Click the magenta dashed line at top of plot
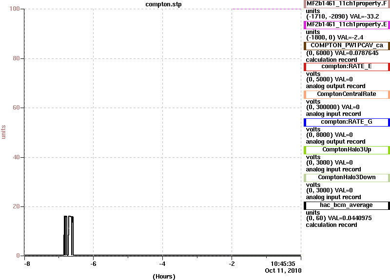390x280 pixels. [266, 9]
